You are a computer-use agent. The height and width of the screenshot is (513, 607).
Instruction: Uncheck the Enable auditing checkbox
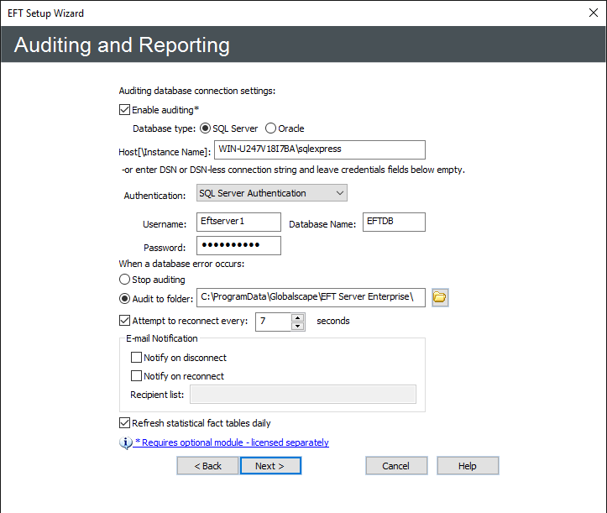[x=125, y=109]
